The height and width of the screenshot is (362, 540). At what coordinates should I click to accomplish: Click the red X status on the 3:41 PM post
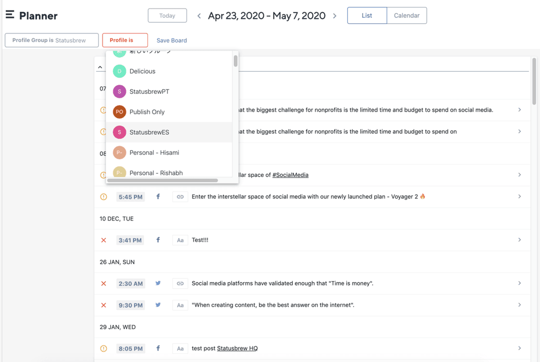[x=104, y=240]
